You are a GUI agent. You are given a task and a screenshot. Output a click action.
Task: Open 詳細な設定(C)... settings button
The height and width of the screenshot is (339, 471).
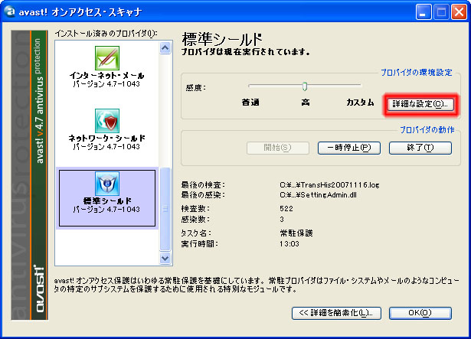pyautogui.click(x=420, y=104)
